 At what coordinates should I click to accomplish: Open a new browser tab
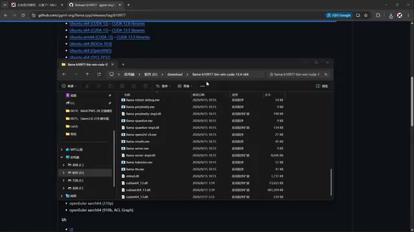click(128, 5)
